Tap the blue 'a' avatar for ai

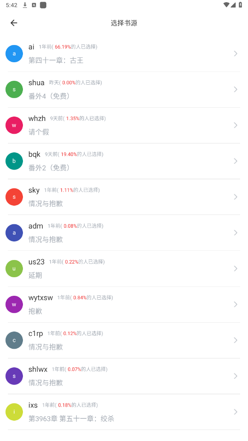coord(14,53)
